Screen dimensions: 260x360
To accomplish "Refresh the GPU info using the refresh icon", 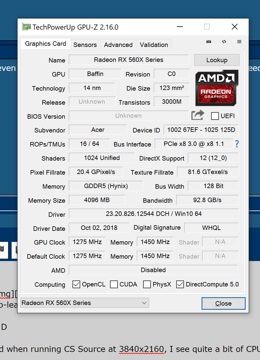I will [x=224, y=42].
